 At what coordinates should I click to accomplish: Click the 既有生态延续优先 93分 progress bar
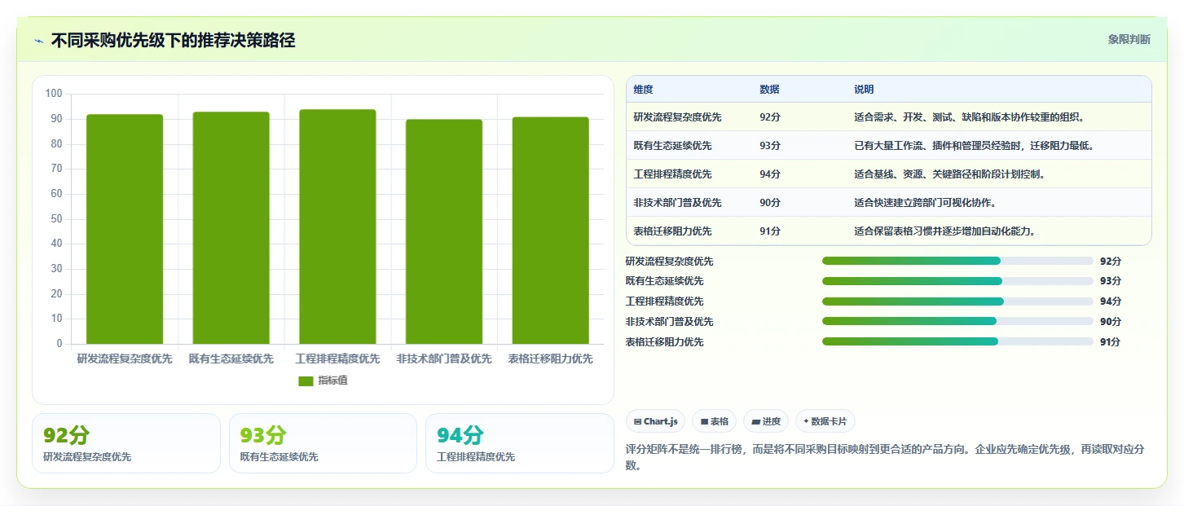click(957, 281)
